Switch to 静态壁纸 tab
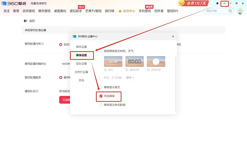 click(x=44, y=11)
